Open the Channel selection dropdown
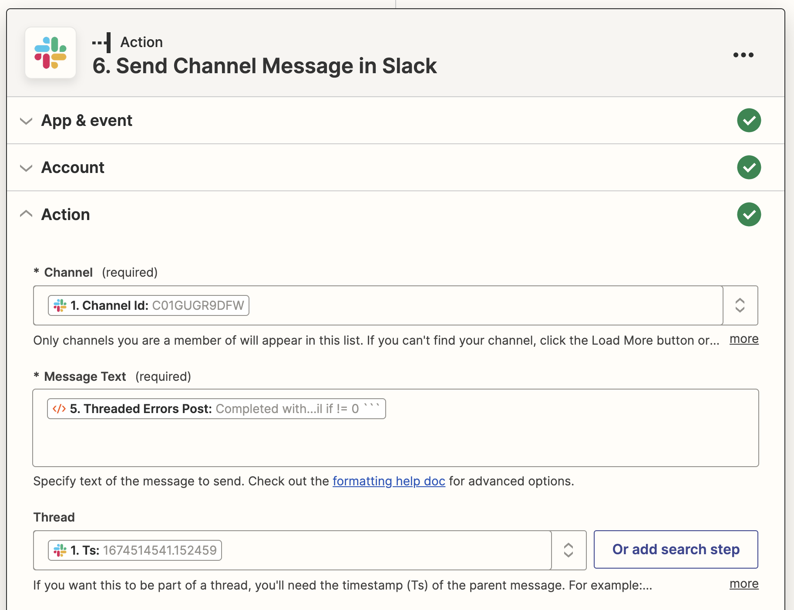Screen dimensions: 794x610 [x=740, y=305]
